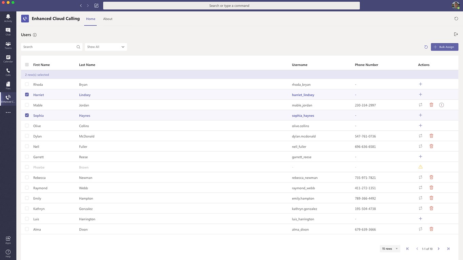Click the Search or type a command box
Screen dimensions: 463x260
(231, 6)
